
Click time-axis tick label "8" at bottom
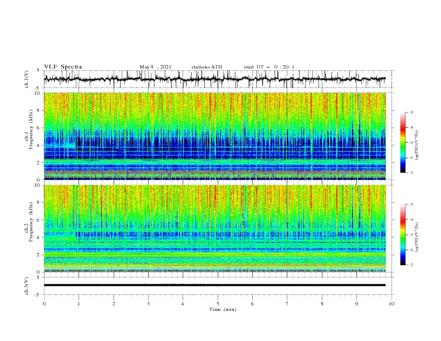click(322, 304)
